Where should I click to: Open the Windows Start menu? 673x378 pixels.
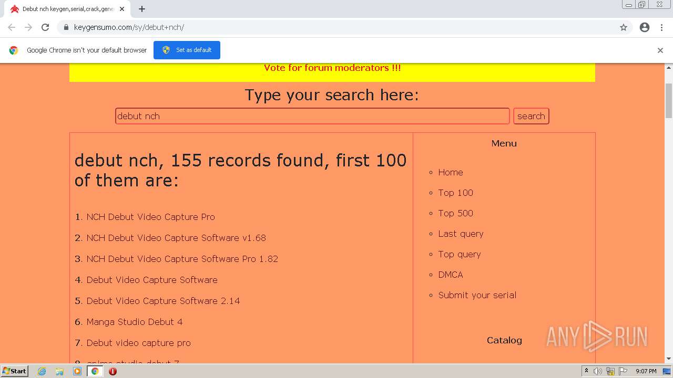point(15,371)
